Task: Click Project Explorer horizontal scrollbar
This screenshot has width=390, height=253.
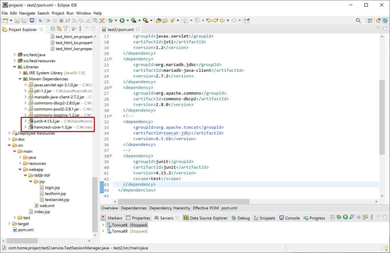Action: 22,241
